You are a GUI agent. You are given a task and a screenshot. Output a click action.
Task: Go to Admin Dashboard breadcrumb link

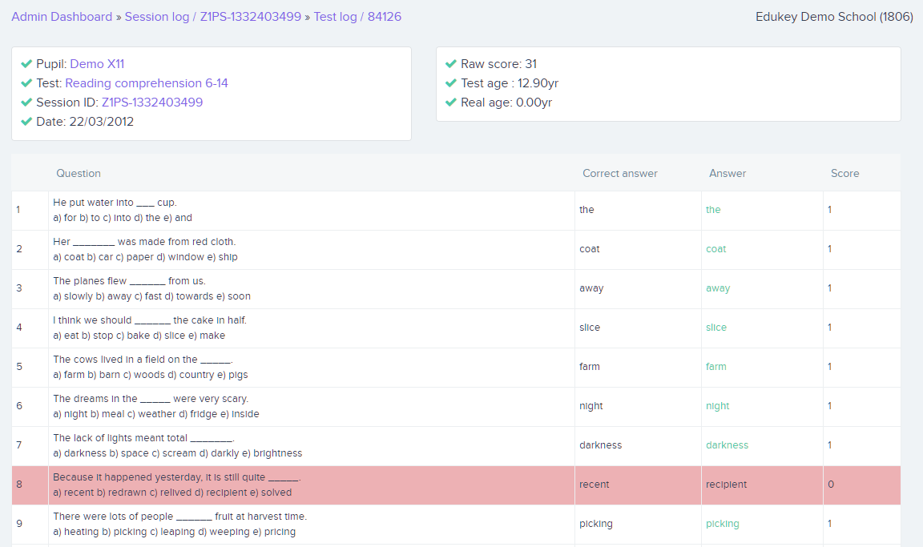coord(62,17)
